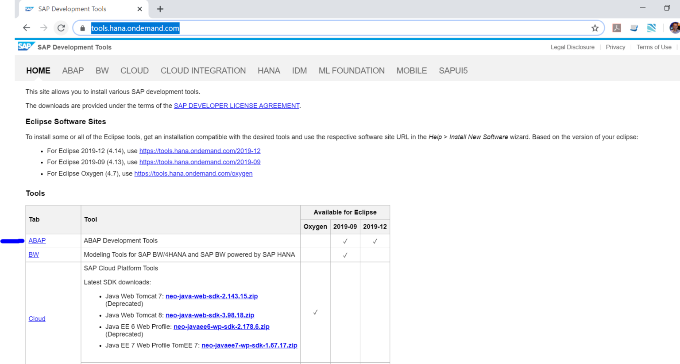
Task: Open a new browser tab
Action: (160, 8)
